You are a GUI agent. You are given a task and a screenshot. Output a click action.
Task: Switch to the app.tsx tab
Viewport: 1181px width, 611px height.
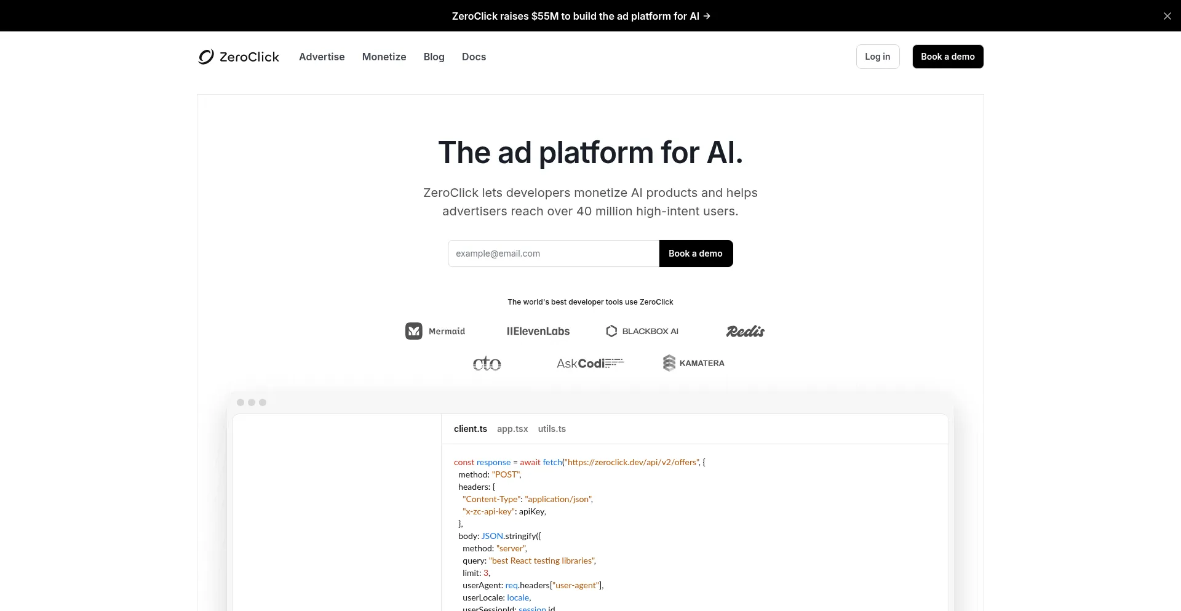click(512, 429)
